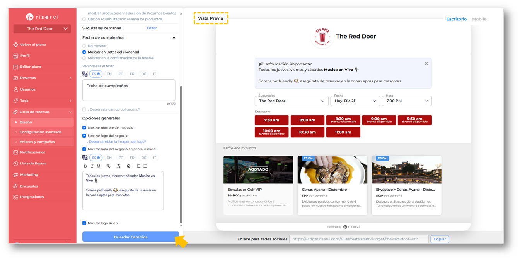Insert a link in the note editor

click(109, 166)
